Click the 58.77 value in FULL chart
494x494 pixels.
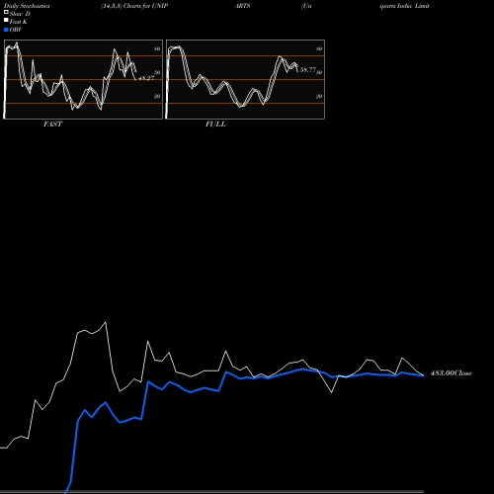point(308,69)
